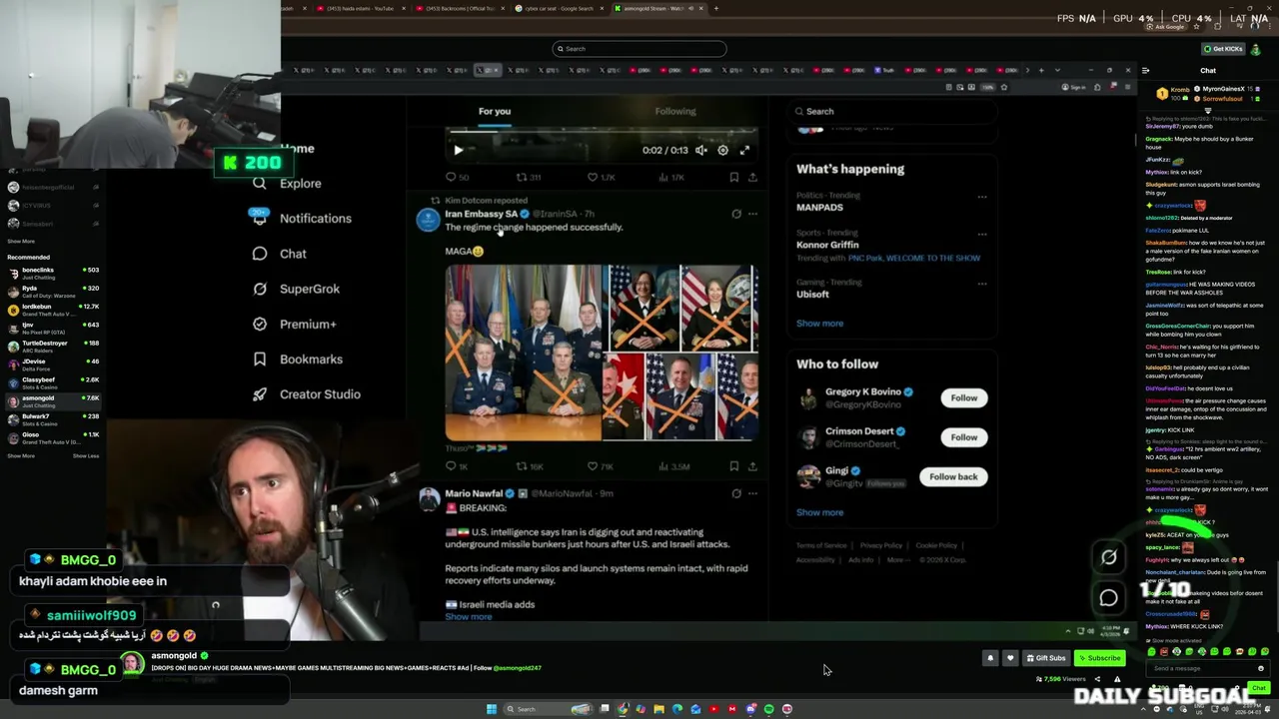The height and width of the screenshot is (719, 1279).
Task: Click the Windows taskbar Search box
Action: point(549,709)
